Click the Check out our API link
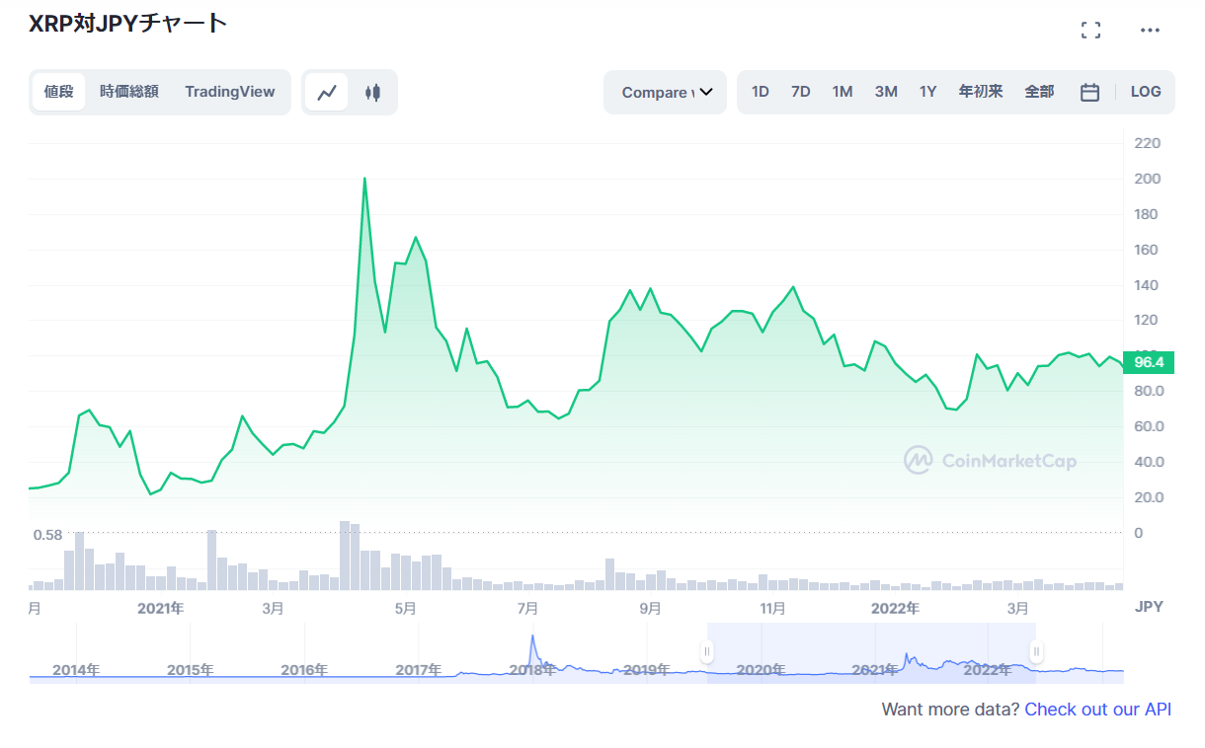Image resolution: width=1205 pixels, height=748 pixels. coord(1098,709)
